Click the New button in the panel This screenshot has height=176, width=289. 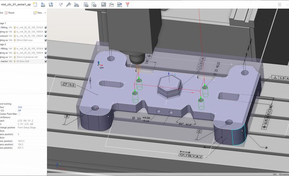(37, 13)
